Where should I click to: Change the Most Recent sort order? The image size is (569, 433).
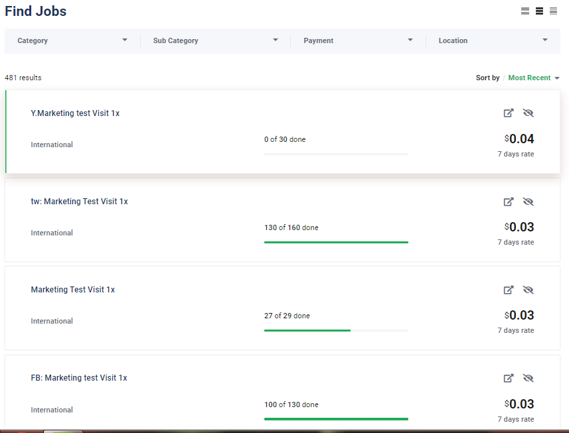click(533, 78)
